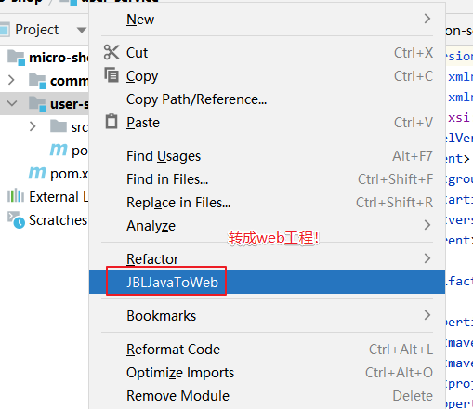Select the Maven pom.xml file icon at root
Viewport: 473px width, 409px height.
[x=37, y=173]
